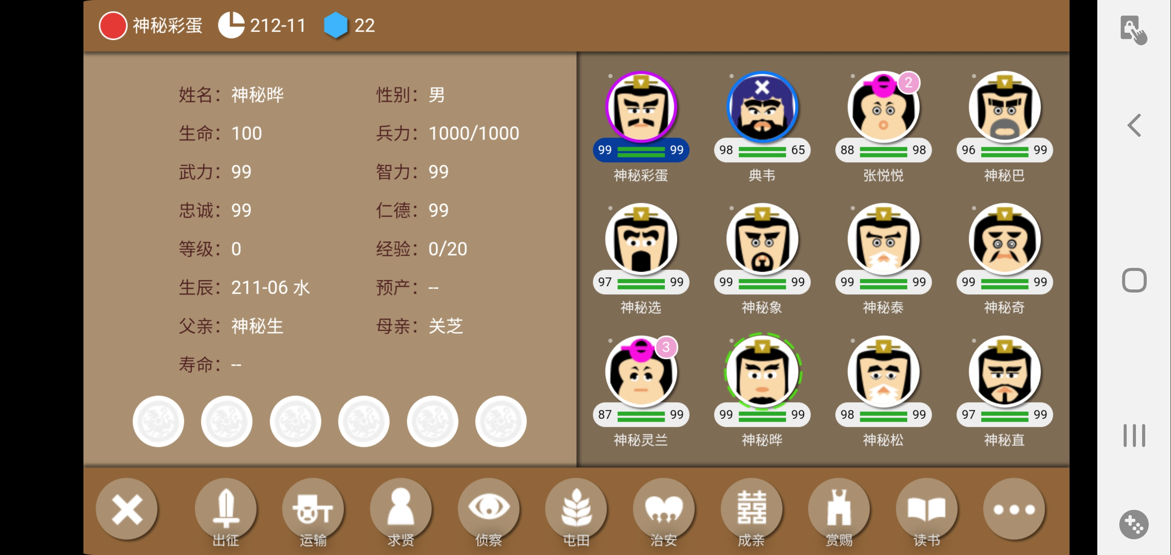Image resolution: width=1171 pixels, height=555 pixels.
Task: Tap the name value 神秘晔 in details
Action: 257,95
